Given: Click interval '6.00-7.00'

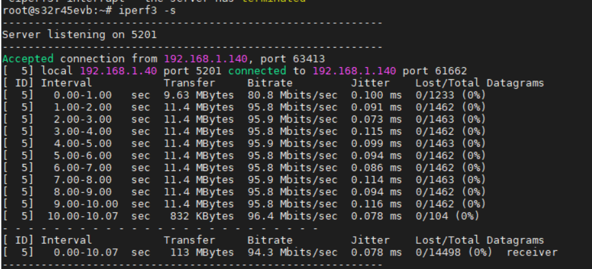Looking at the screenshot, I should tap(83, 167).
